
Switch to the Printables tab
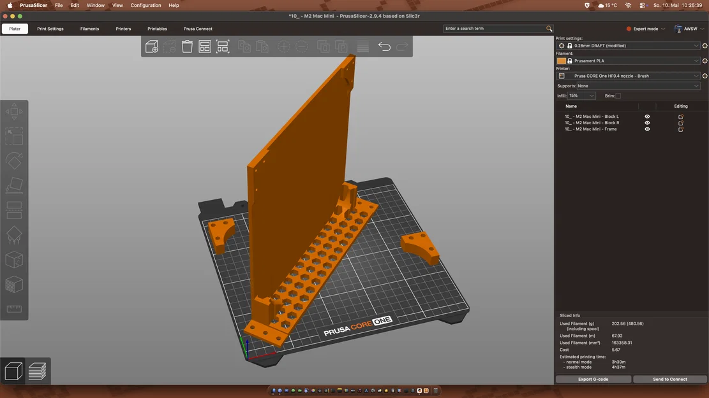tap(158, 29)
